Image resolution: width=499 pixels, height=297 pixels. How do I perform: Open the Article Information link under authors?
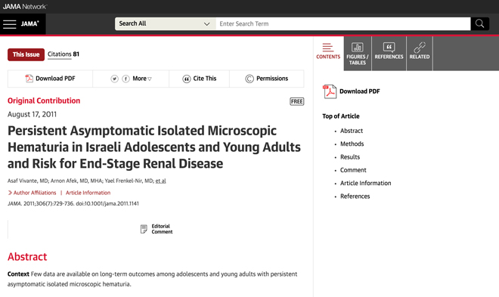click(x=88, y=193)
